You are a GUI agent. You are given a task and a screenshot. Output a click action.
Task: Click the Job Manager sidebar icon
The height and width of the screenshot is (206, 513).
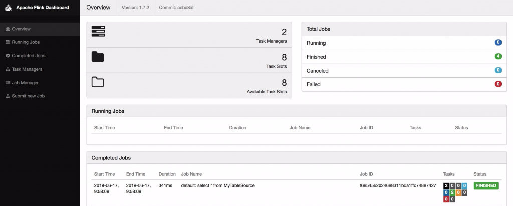[x=8, y=83]
